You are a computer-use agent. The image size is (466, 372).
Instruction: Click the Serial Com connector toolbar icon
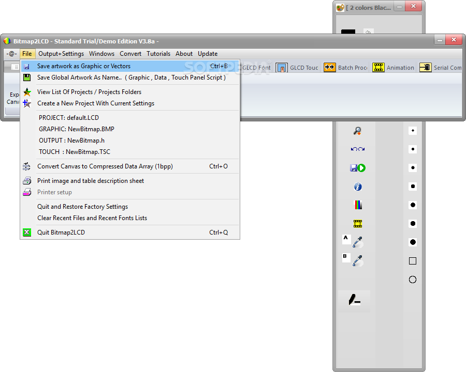tap(425, 68)
